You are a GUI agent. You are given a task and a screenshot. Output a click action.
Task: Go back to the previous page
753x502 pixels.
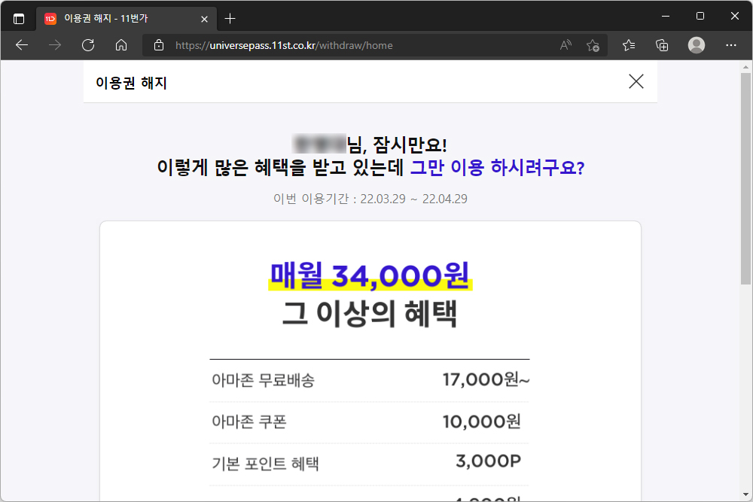click(22, 45)
